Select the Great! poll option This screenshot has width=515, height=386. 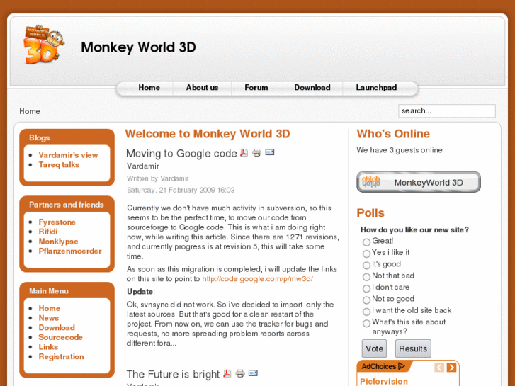(x=366, y=242)
